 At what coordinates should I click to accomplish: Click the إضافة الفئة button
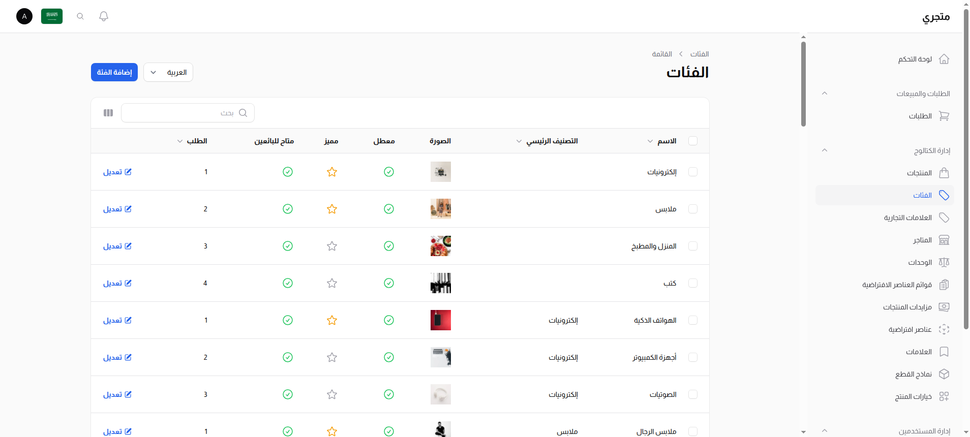(x=114, y=72)
